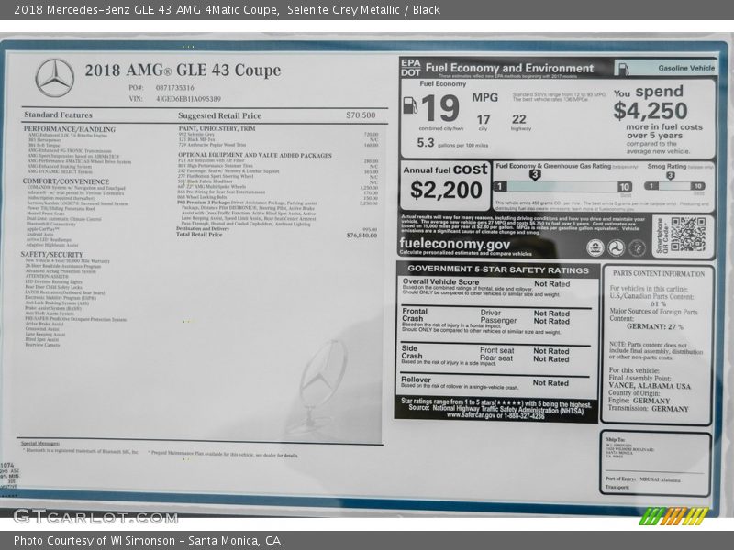This screenshot has width=734, height=550.
Task: Click the "Destination and Delivery" line
Action: point(203,228)
